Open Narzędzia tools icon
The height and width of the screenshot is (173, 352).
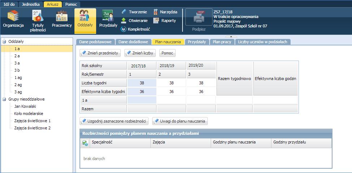click(155, 12)
